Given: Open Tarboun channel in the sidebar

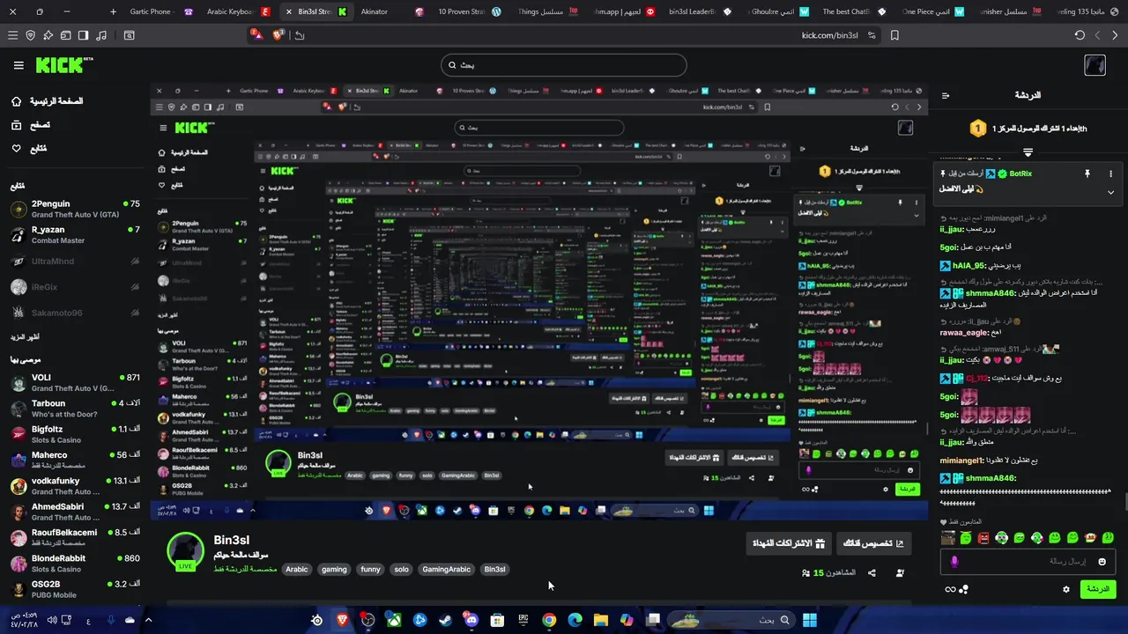Looking at the screenshot, I should point(75,409).
